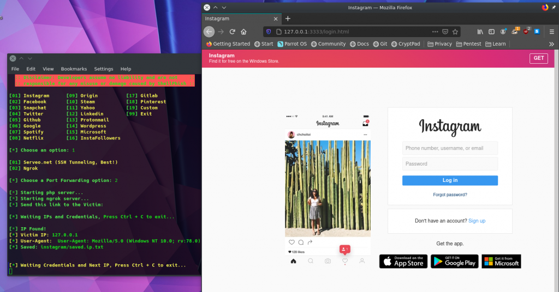559x292 pixels.
Task: Save page to Pocket icon
Action: pyautogui.click(x=445, y=32)
